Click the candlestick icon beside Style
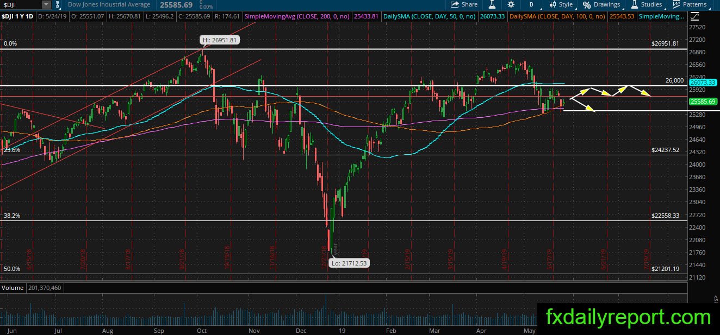This screenshot has height=335, width=720. 551,4
